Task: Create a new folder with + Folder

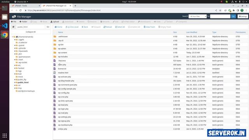Action: click(x=23, y=22)
